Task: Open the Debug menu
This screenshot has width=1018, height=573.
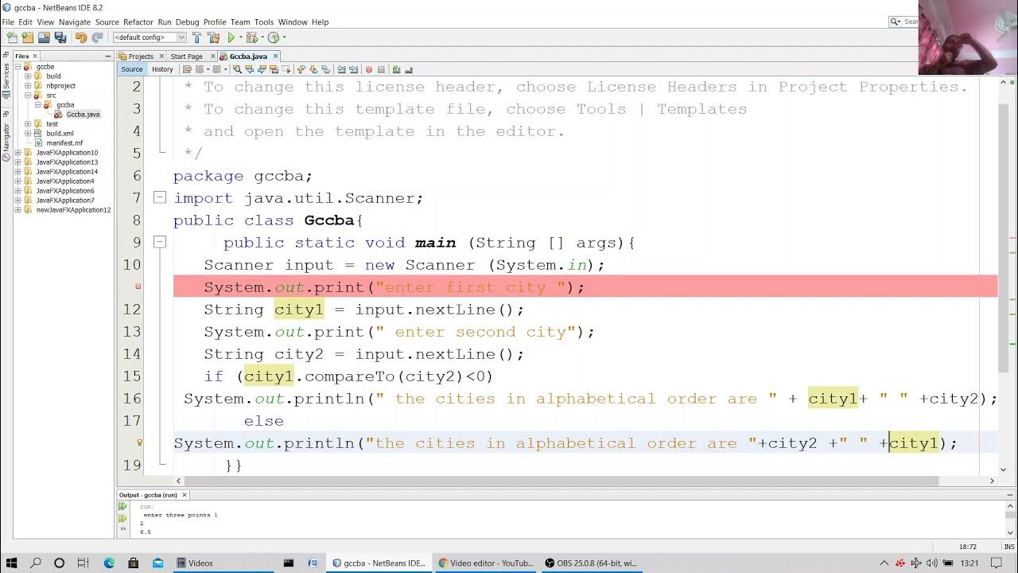Action: click(188, 22)
